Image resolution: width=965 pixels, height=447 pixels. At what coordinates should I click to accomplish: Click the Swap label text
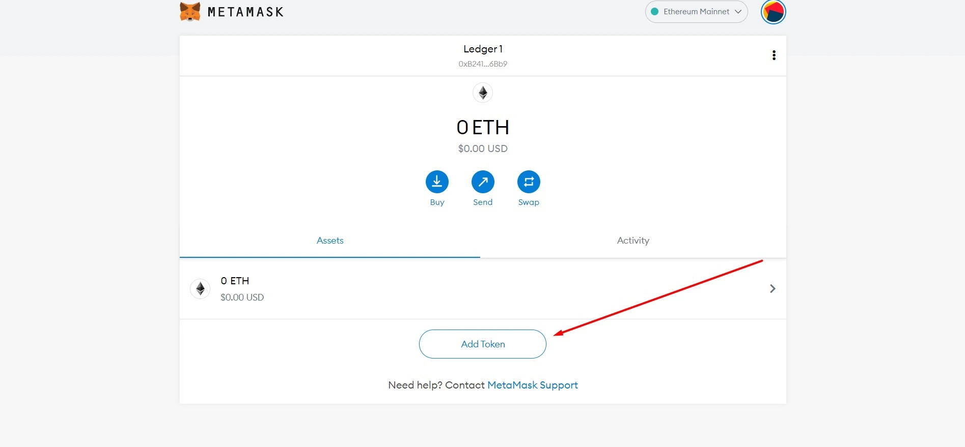(x=529, y=202)
